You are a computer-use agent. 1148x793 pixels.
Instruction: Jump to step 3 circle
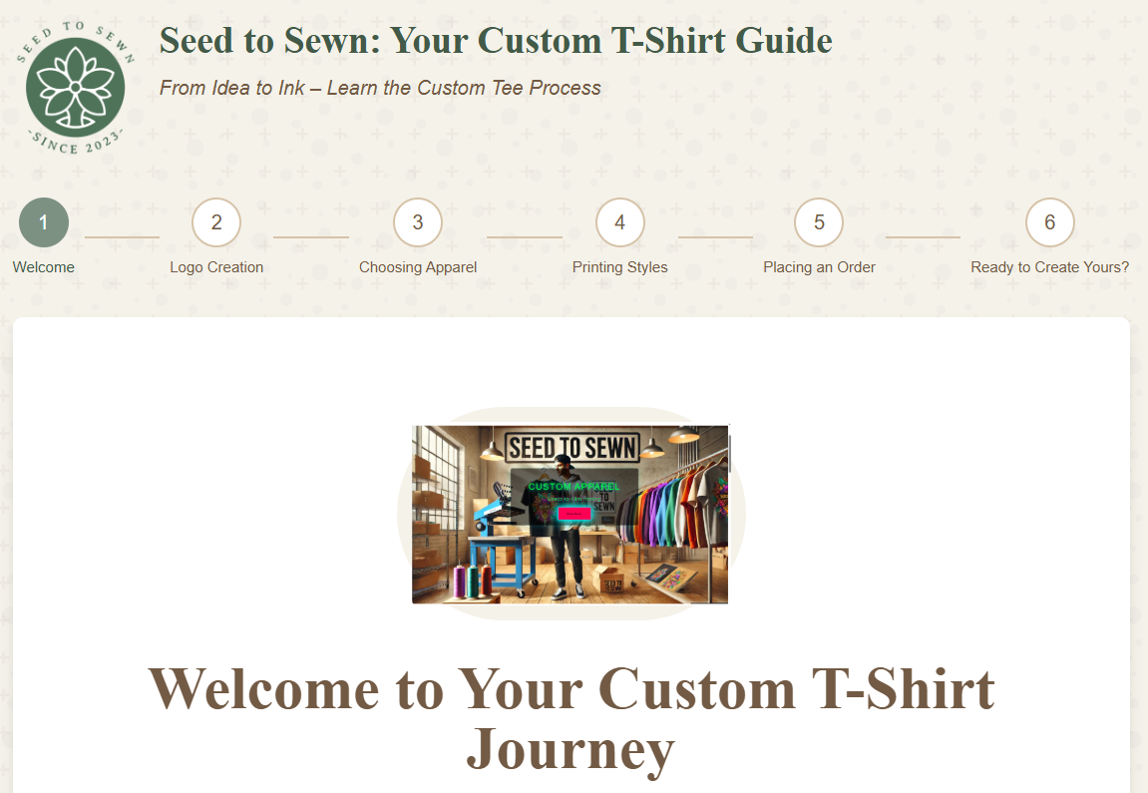coord(418,222)
